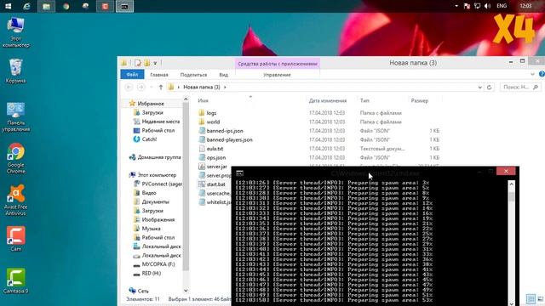This screenshot has height=306, width=545.
Task: Open Сеть in navigation pane
Action: 143,291
